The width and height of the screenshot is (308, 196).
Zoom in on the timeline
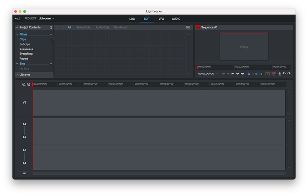[x=24, y=85]
